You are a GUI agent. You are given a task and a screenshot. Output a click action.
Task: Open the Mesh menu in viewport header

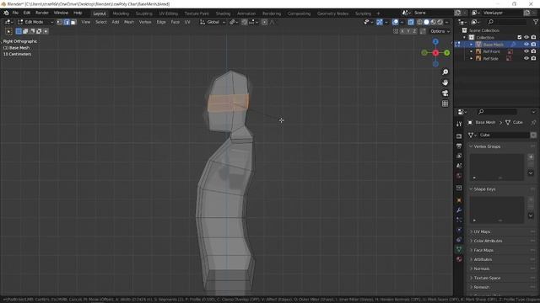[x=129, y=22]
